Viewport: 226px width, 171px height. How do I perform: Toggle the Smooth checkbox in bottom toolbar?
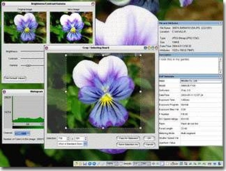pyautogui.click(x=121, y=163)
